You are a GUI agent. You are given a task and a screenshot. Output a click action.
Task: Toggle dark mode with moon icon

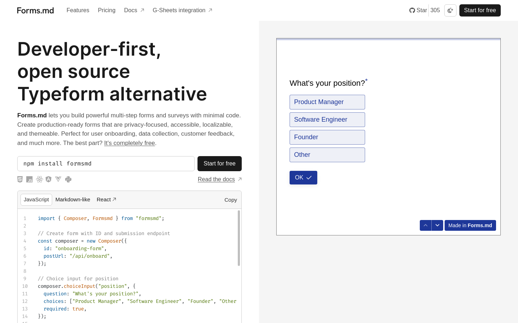tap(450, 10)
